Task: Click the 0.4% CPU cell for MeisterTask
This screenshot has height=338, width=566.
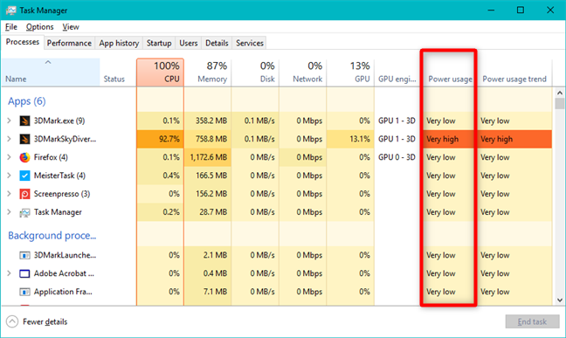Action: (160, 176)
